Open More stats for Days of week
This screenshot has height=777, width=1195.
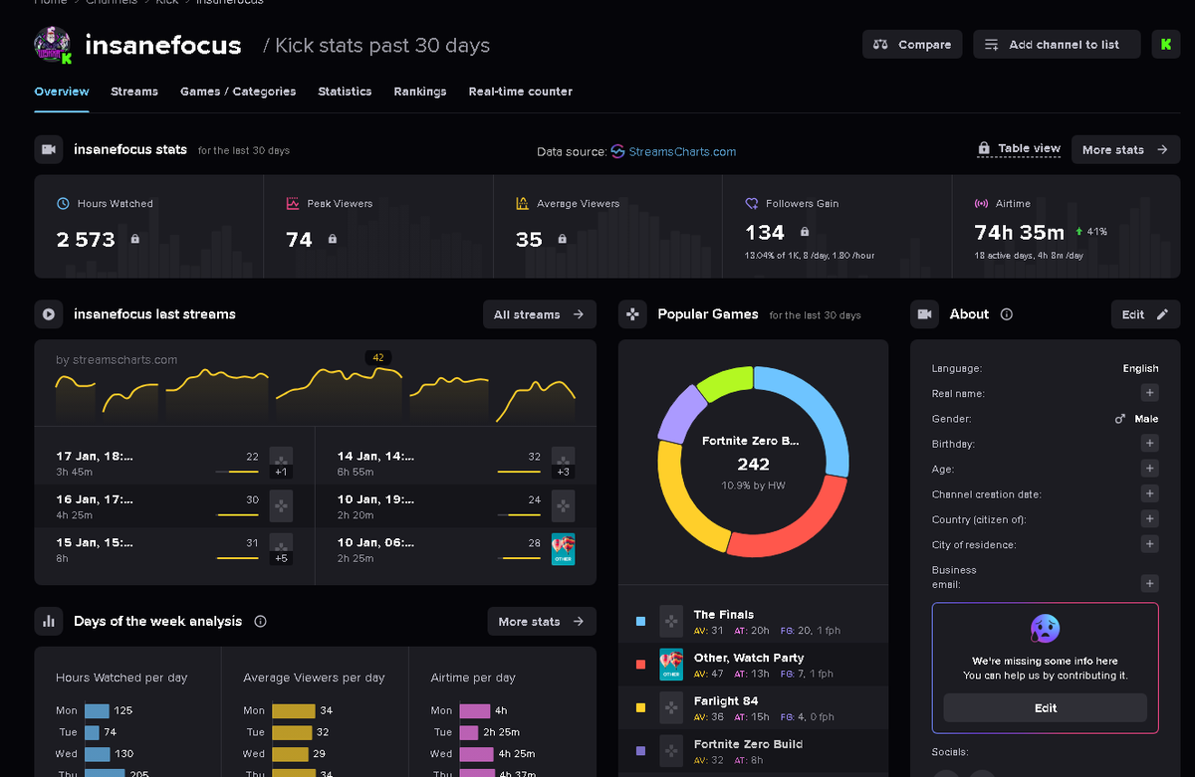pos(542,622)
